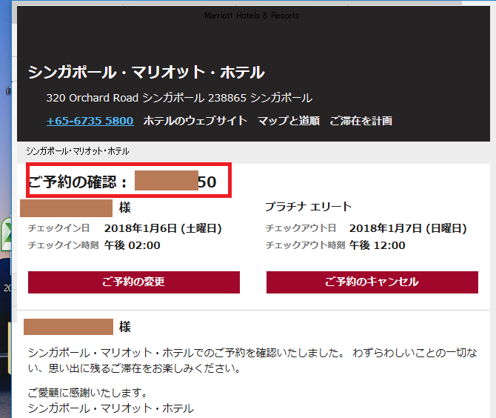The width and height of the screenshot is (496, 418).
Task: Click the Excel icon at the left edge
Action: (7, 233)
